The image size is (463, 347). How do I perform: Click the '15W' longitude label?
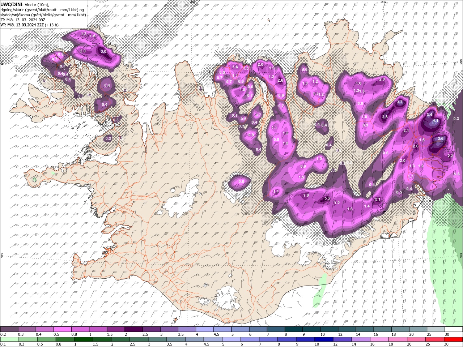[x=383, y=2]
